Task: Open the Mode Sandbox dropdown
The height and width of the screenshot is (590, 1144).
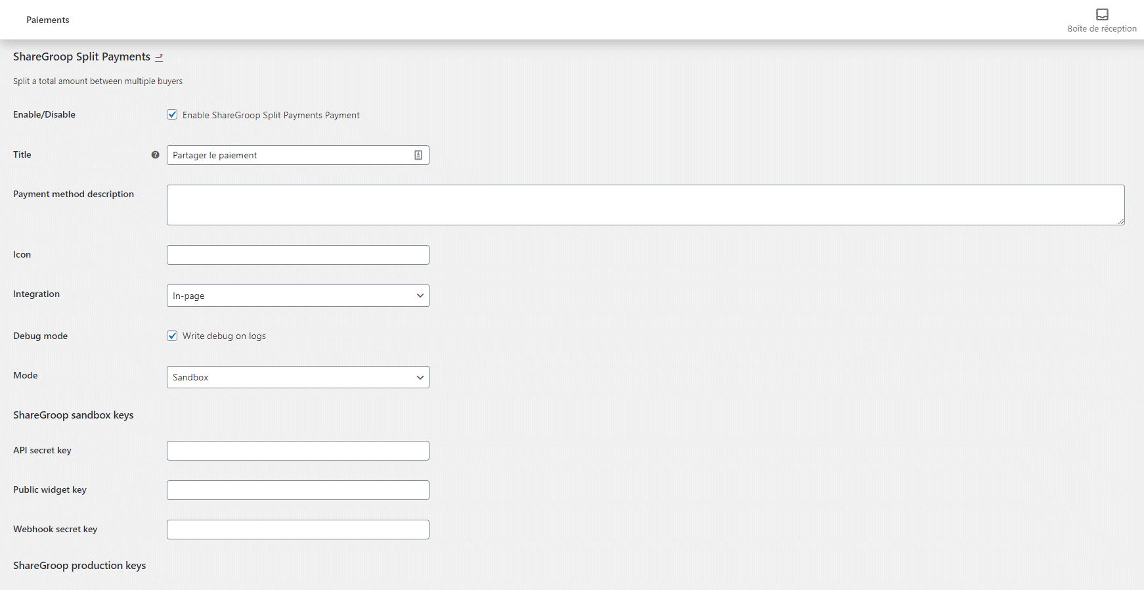Action: pos(298,377)
